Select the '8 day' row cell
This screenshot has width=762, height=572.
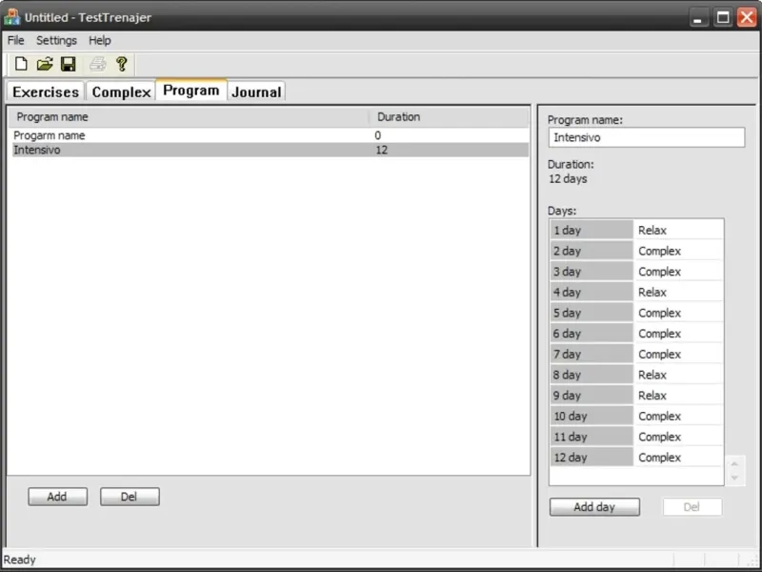592,375
